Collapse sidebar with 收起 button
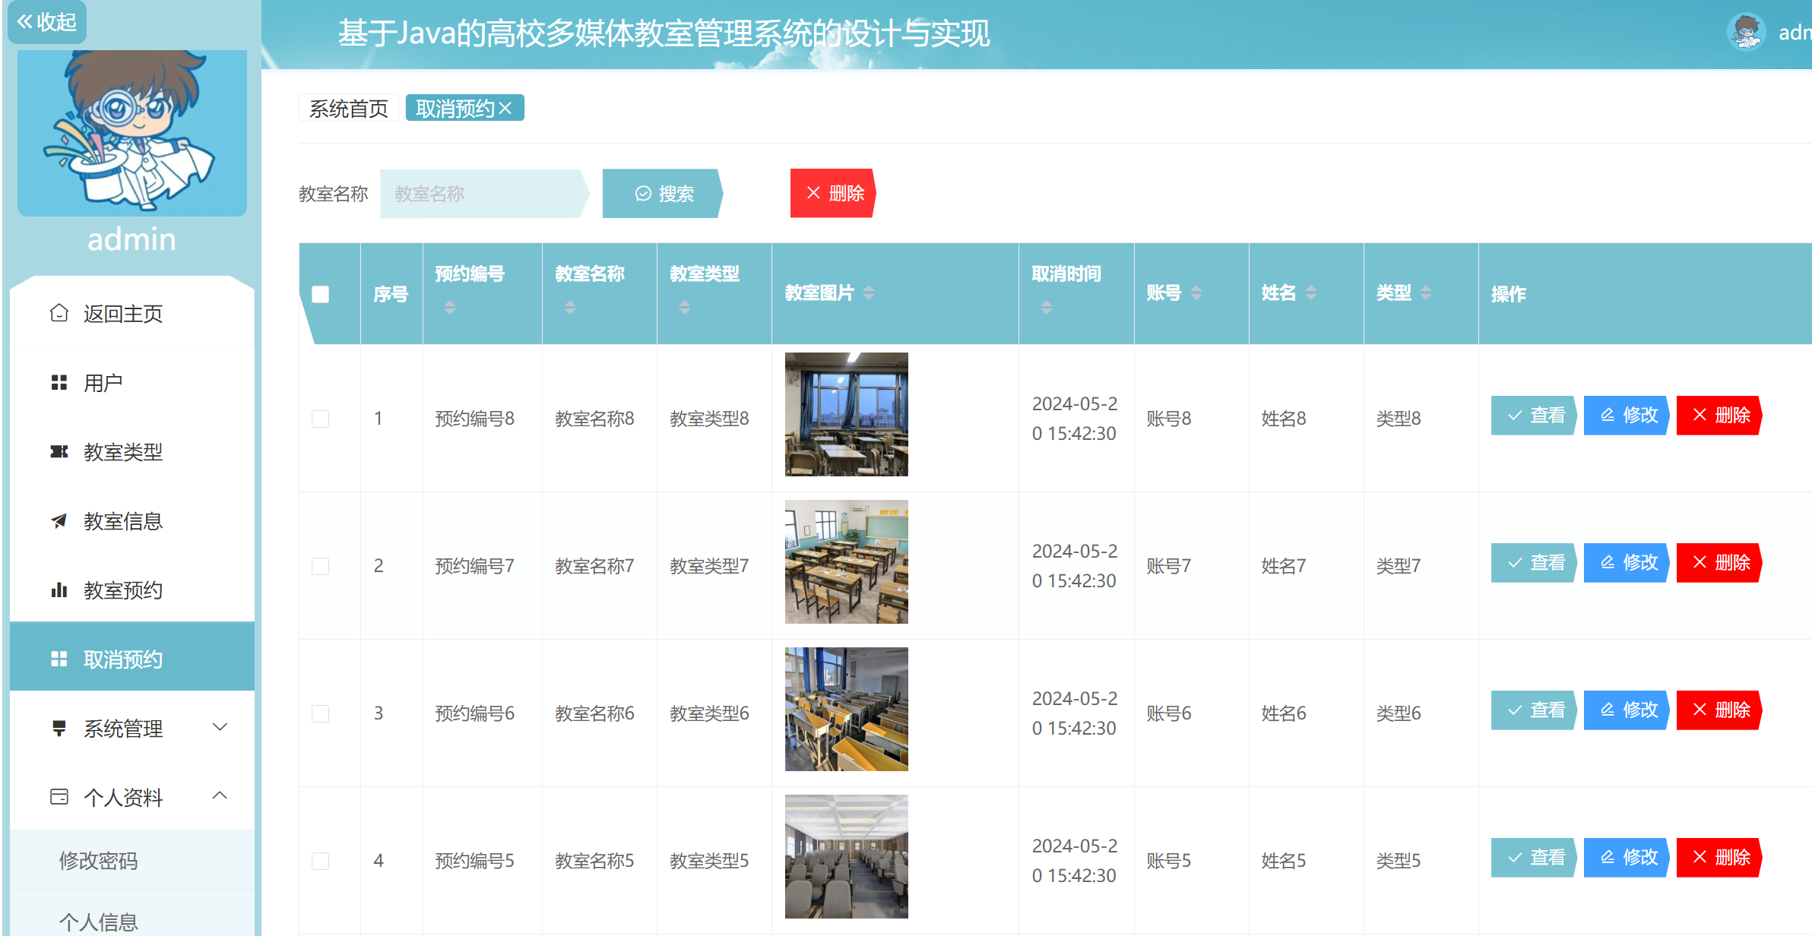 (x=47, y=22)
